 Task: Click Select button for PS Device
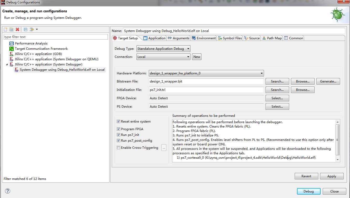(277, 107)
